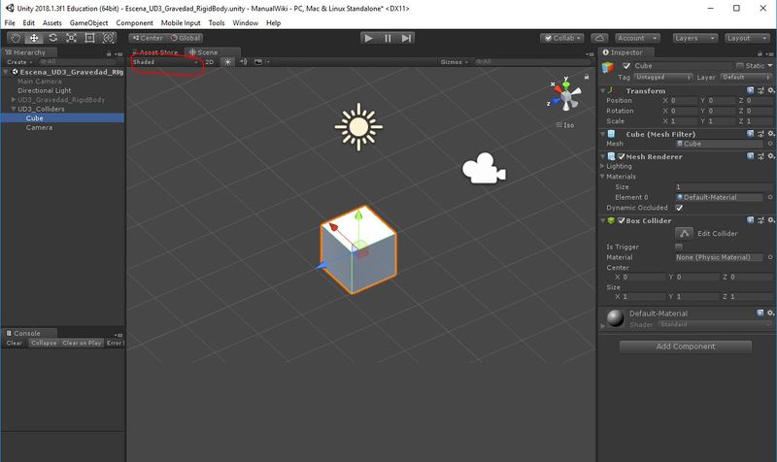Select the Move tool
Screen dimensions: 777x462
tap(34, 38)
